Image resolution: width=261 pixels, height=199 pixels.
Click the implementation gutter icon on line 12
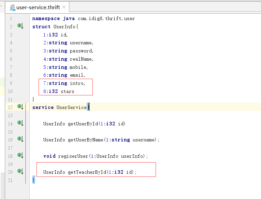click(x=20, y=107)
